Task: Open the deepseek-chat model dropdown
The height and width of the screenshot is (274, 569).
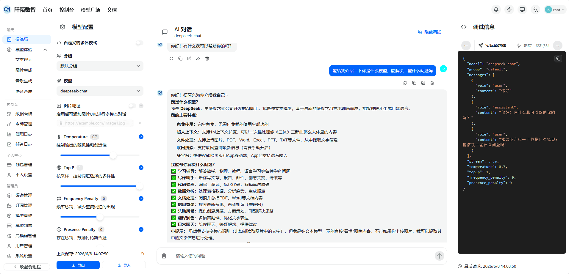Action: 100,91
